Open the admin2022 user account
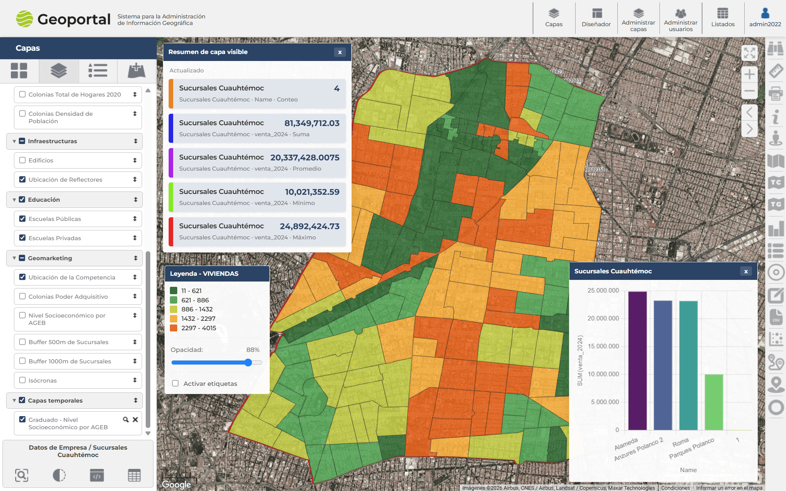Viewport: 786px width, 491px height. pos(765,18)
